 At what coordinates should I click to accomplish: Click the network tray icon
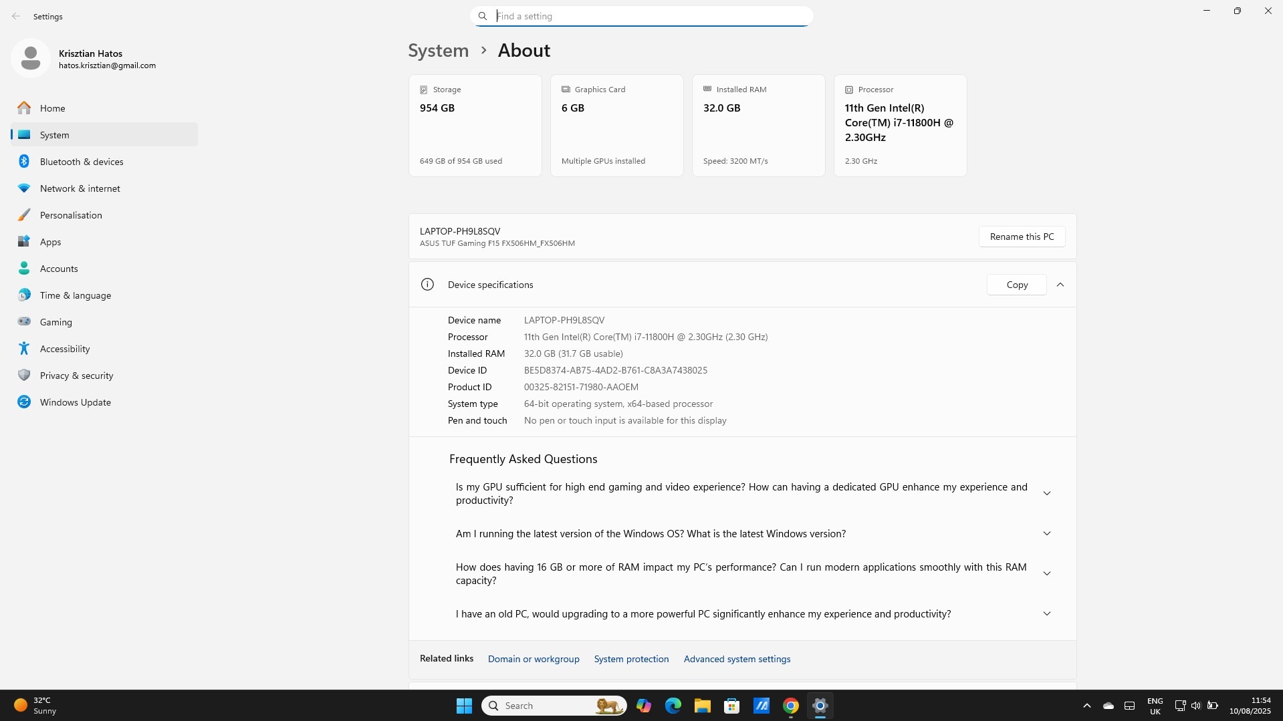1180,706
